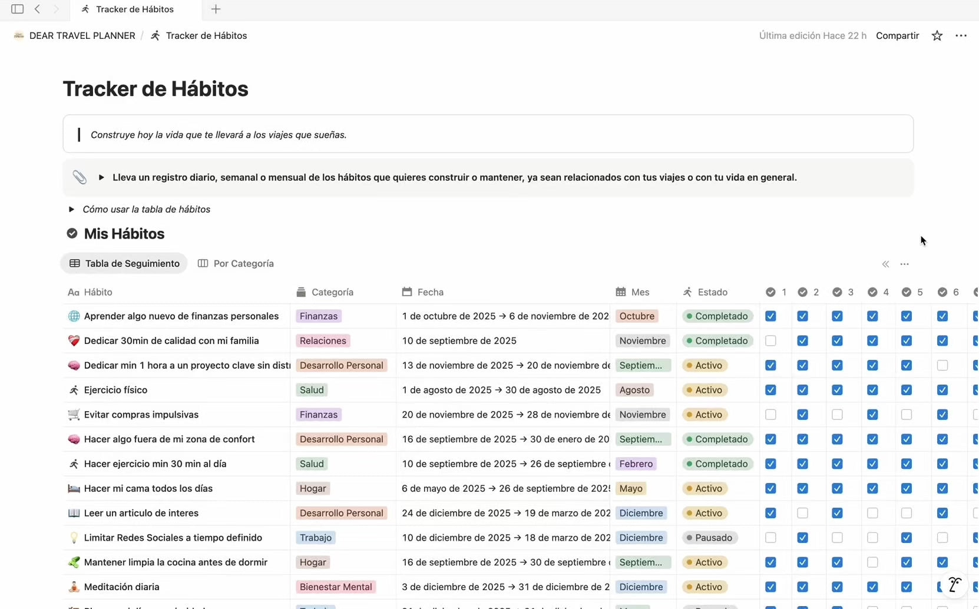Click the Compartir button
The width and height of the screenshot is (979, 609).
[897, 36]
